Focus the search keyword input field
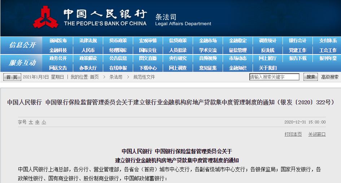This screenshot has width=341, height=183. coord(274,77)
